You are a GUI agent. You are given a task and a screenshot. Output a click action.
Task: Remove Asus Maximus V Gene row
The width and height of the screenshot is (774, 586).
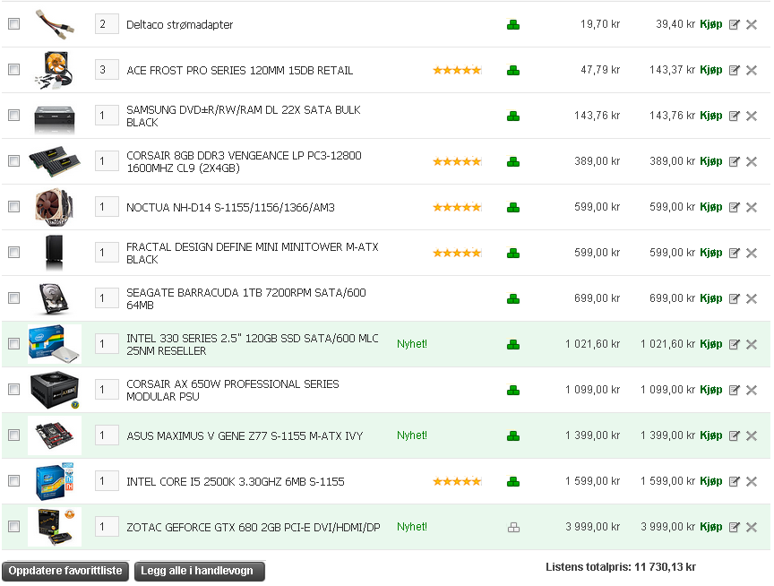[752, 435]
